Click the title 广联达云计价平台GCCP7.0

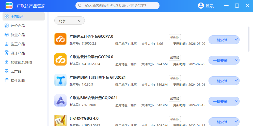click(91, 36)
